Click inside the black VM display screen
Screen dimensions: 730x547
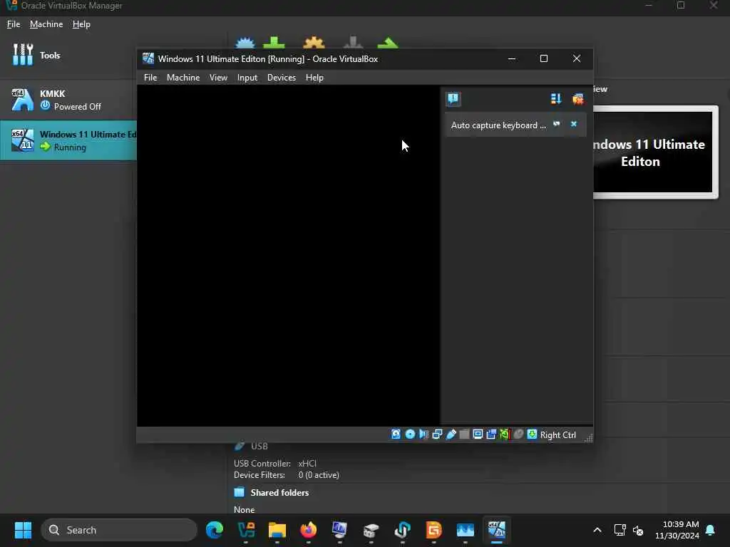click(288, 256)
